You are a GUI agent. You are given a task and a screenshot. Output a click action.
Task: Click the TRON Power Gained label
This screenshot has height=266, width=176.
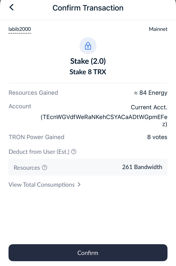coord(36,137)
